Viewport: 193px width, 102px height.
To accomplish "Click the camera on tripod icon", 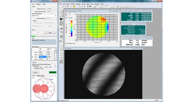I will (61, 19).
